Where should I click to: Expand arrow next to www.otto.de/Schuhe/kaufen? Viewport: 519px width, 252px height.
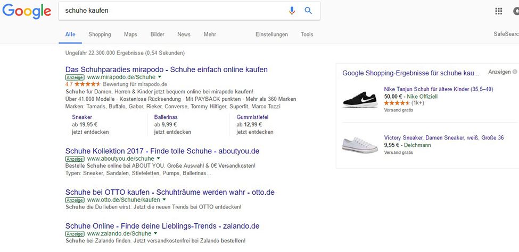[x=164, y=200]
